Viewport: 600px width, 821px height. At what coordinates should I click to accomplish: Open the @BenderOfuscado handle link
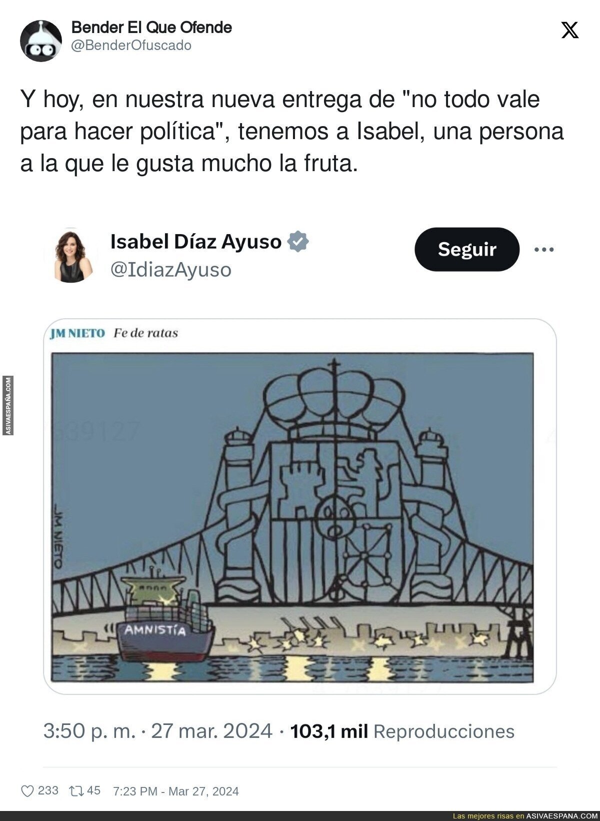tap(131, 46)
